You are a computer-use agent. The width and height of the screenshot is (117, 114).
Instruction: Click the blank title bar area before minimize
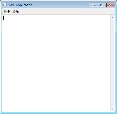pyautogui.click(x=61, y=5)
